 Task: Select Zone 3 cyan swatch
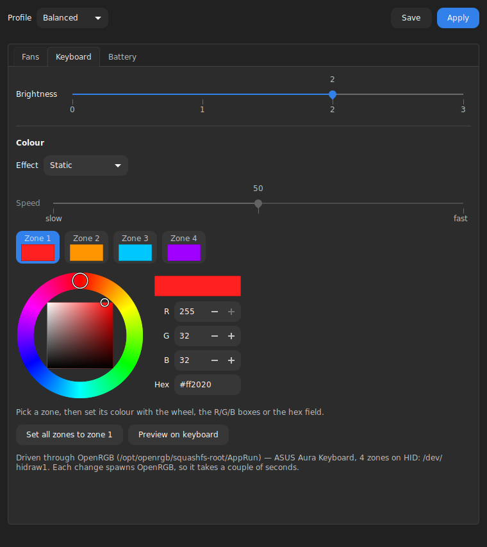point(135,252)
